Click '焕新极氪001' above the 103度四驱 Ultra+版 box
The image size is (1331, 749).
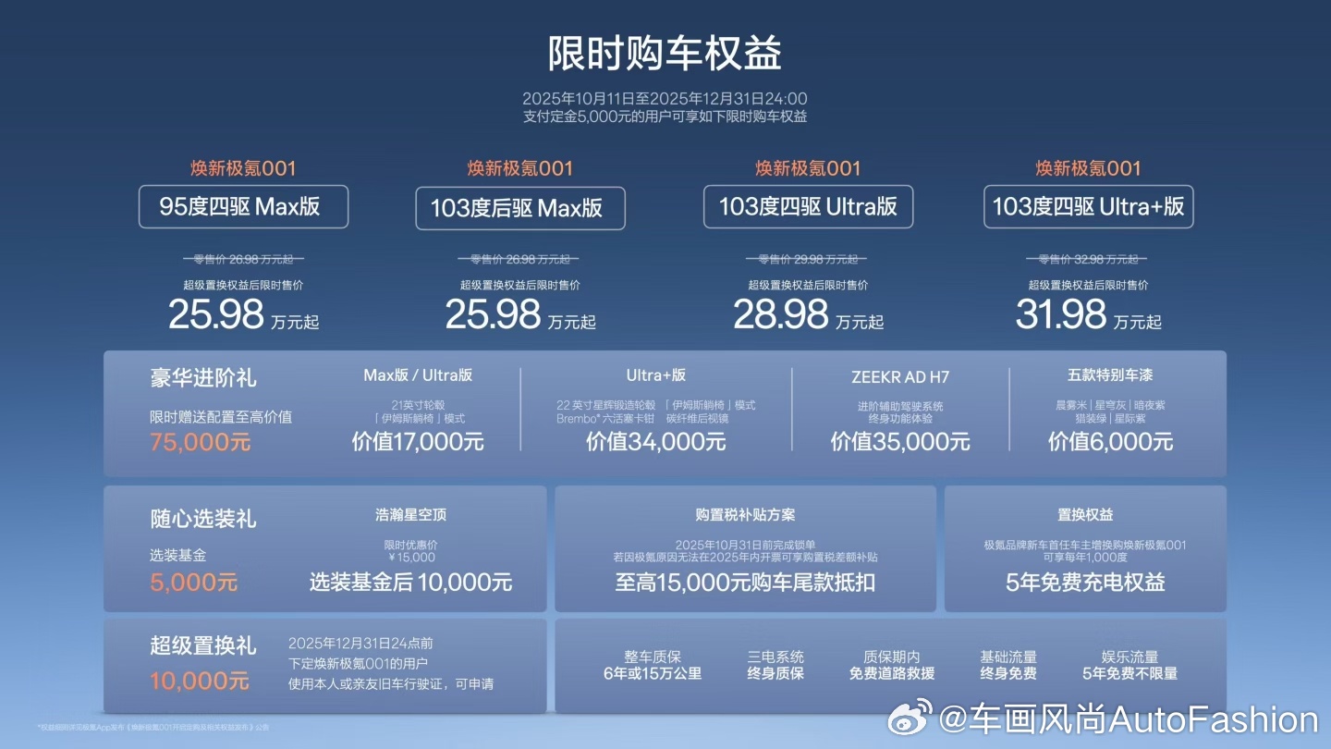point(1088,168)
